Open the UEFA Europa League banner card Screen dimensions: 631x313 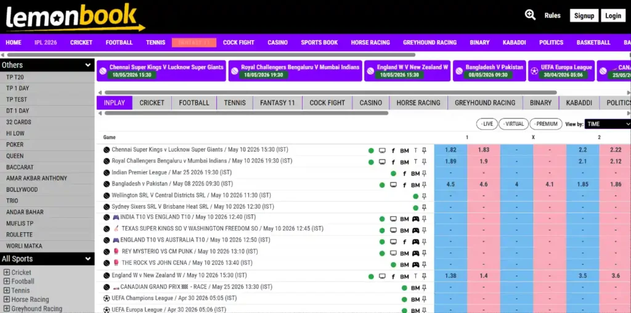point(561,71)
